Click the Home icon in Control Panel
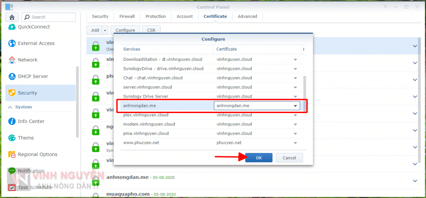This screenshot has width=426, height=198. click(x=12, y=17)
